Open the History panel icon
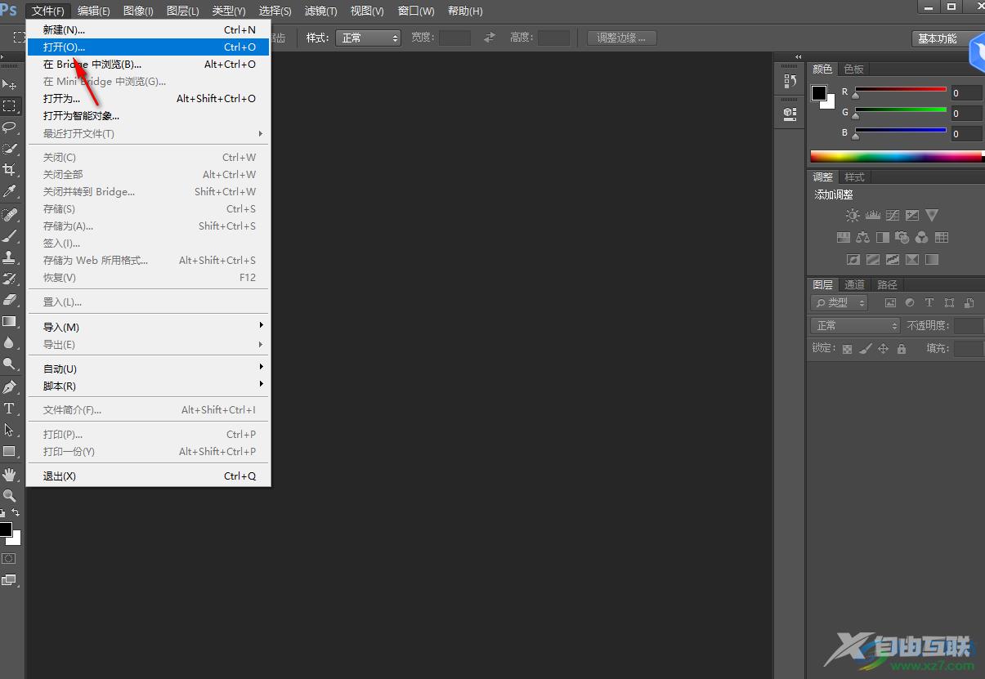 [x=790, y=81]
